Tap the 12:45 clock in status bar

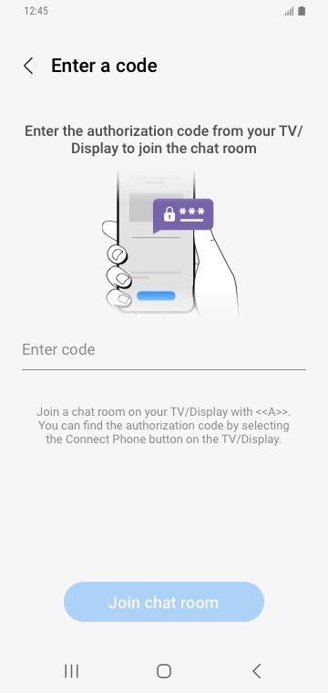36,11
